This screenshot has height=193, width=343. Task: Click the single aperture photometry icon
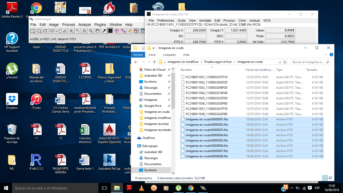click(x=117, y=31)
